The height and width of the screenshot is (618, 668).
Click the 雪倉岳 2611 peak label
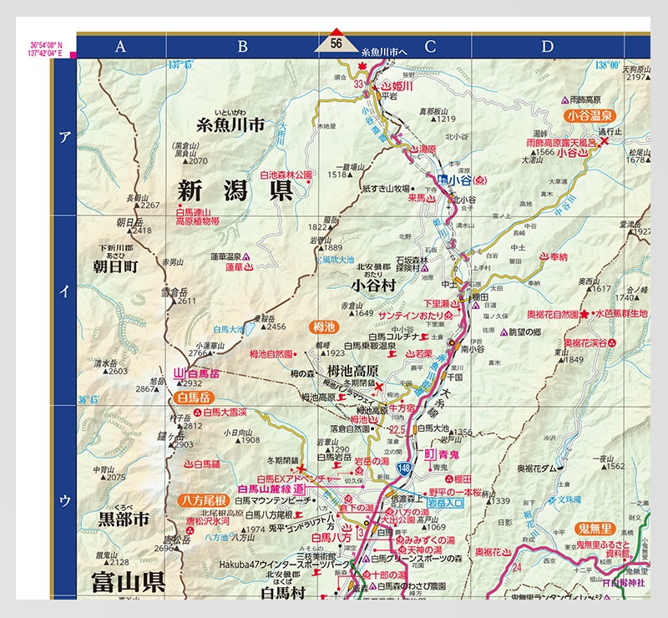(178, 296)
